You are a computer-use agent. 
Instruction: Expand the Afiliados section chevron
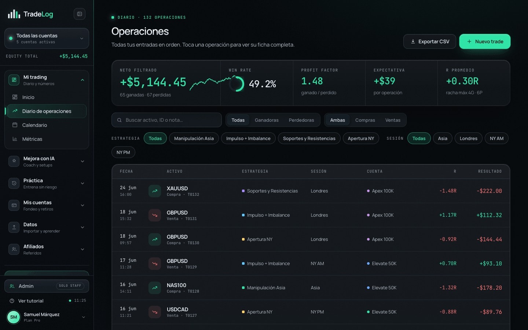tap(82, 249)
